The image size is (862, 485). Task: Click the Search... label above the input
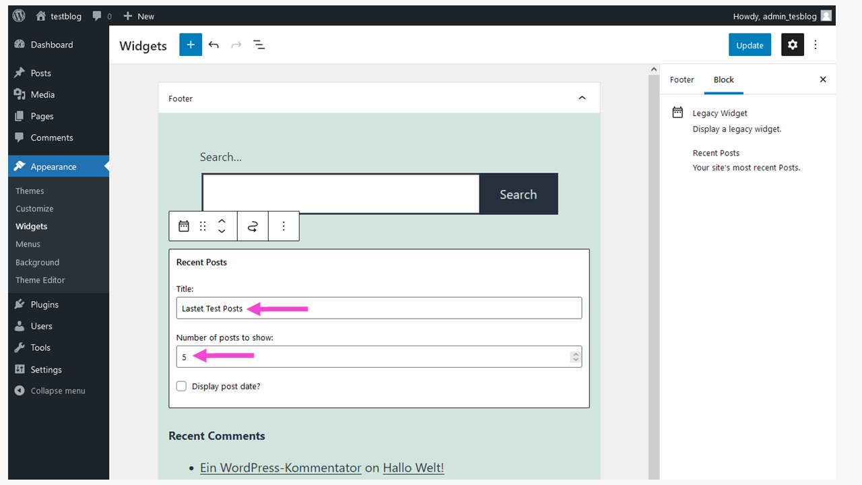pos(221,157)
